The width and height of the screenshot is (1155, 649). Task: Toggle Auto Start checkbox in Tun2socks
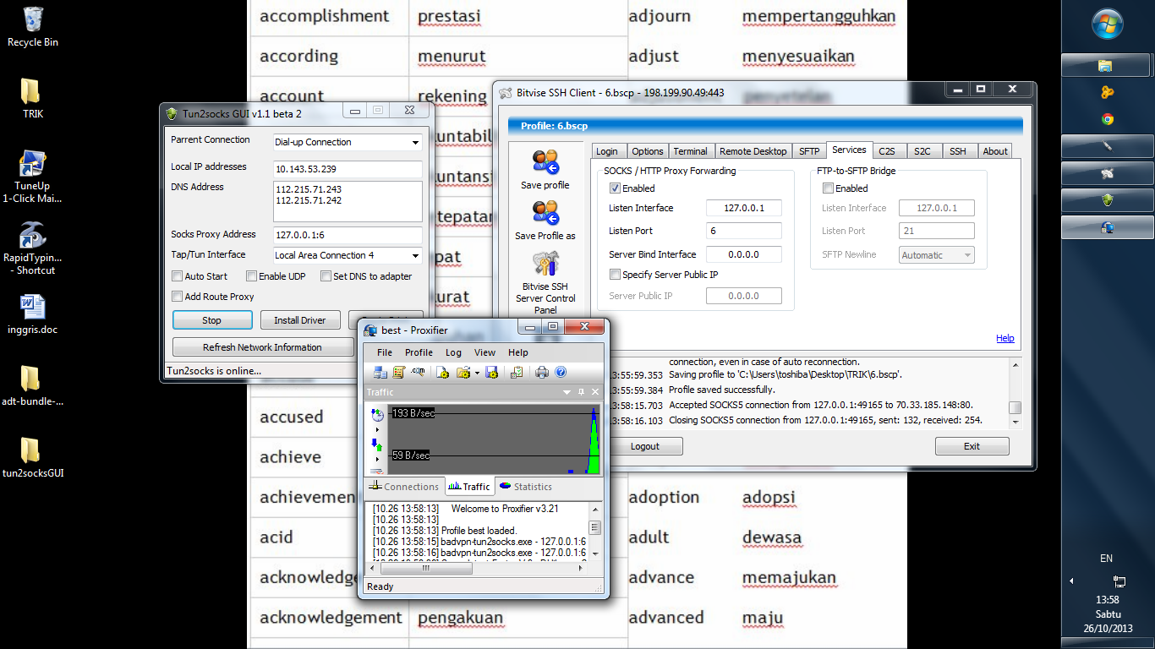pos(177,276)
